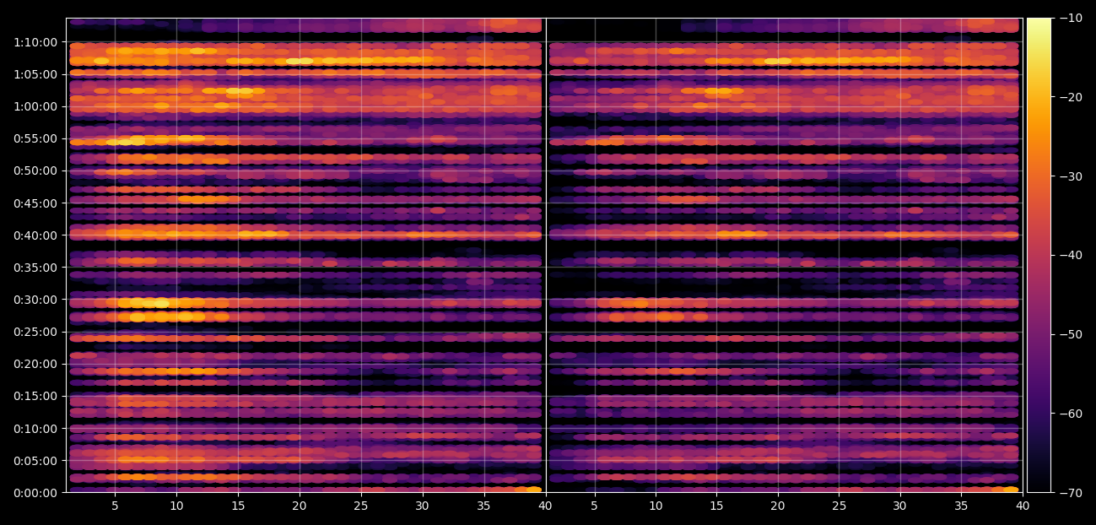
Task: Click the 0:35:00 y-axis label
Action: tap(35, 268)
